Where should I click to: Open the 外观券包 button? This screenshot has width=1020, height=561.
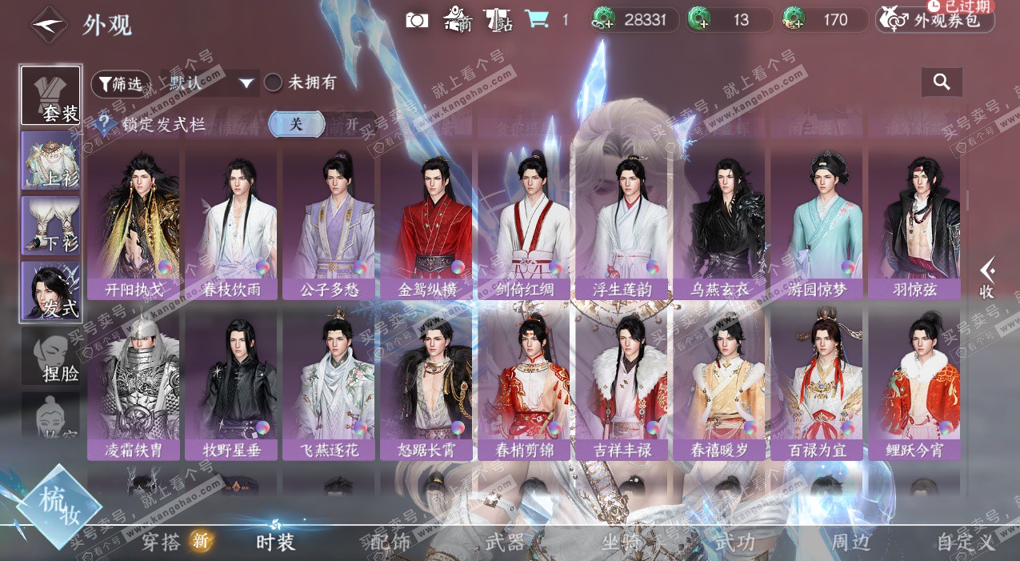coord(934,20)
